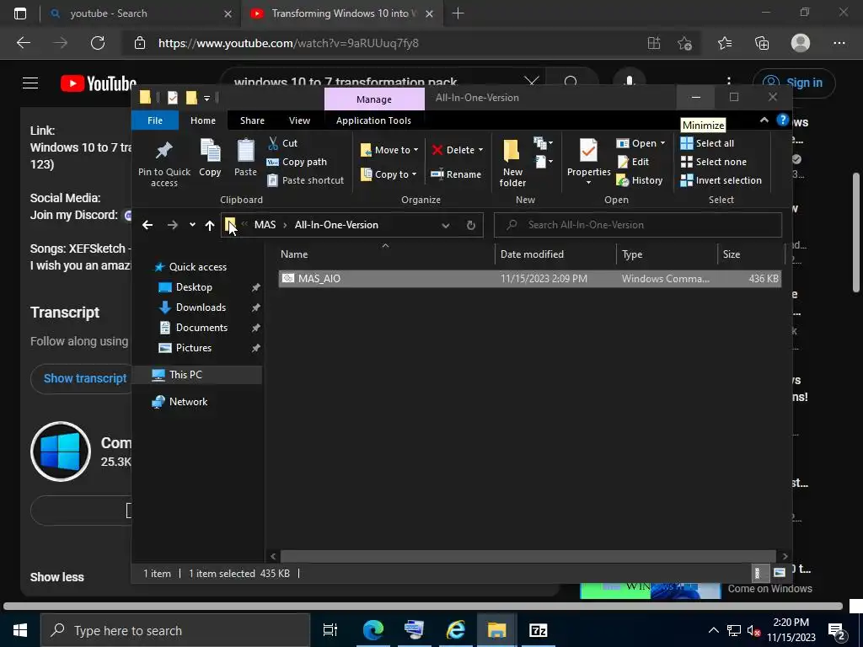Viewport: 863px width, 647px height.
Task: Click Invert selection in ribbon
Action: pos(721,180)
